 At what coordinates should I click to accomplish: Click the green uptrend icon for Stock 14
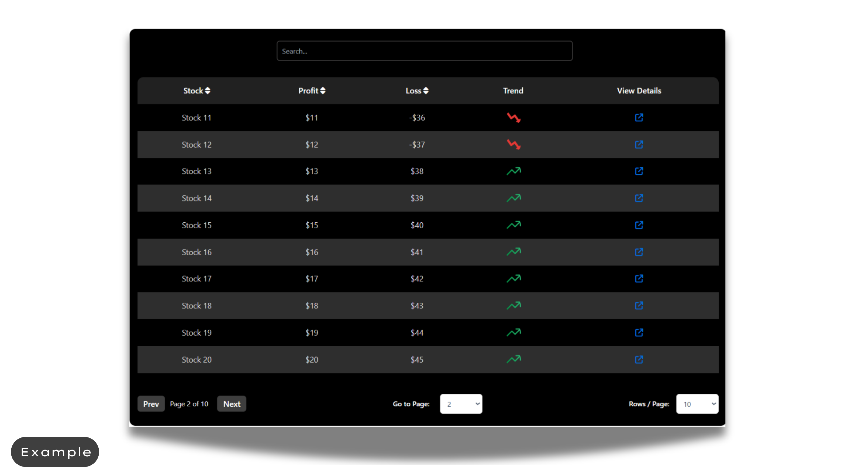coord(513,198)
